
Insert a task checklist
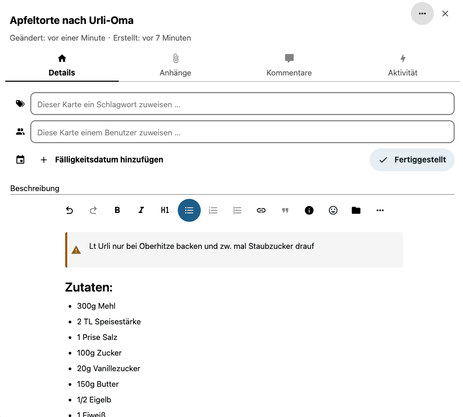237,210
